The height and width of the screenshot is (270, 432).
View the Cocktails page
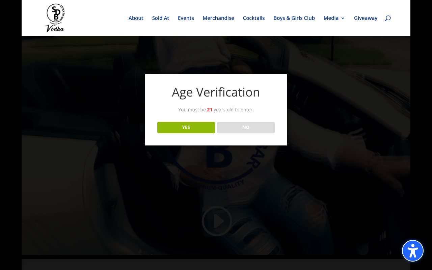[x=254, y=18]
